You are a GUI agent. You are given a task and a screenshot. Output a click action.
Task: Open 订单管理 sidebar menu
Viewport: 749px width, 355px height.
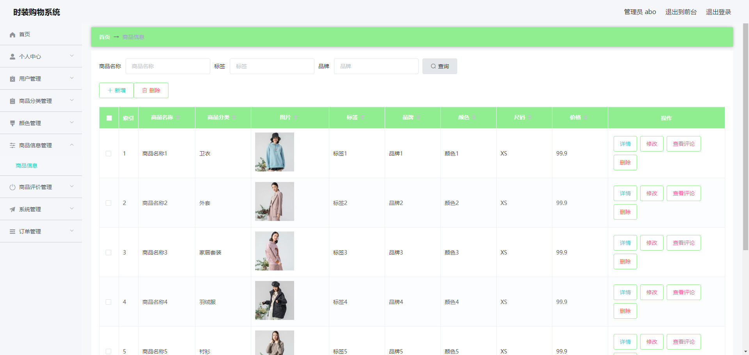tap(41, 231)
